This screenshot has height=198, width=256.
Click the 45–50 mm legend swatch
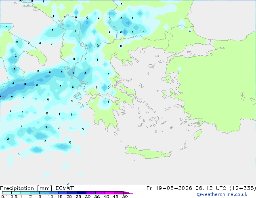[x=119, y=193]
